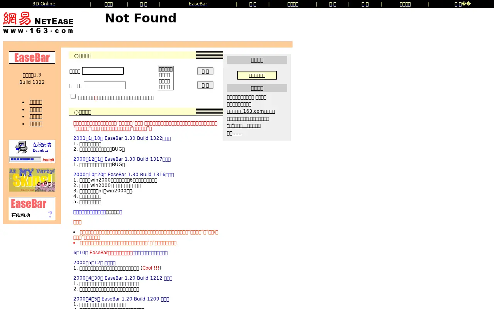Open the EaseBar online help banner

click(32, 209)
